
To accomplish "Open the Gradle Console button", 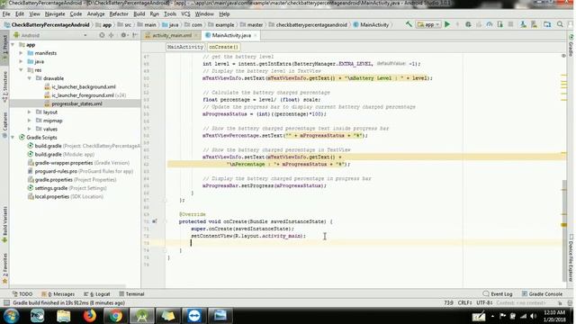I will click(x=542, y=294).
